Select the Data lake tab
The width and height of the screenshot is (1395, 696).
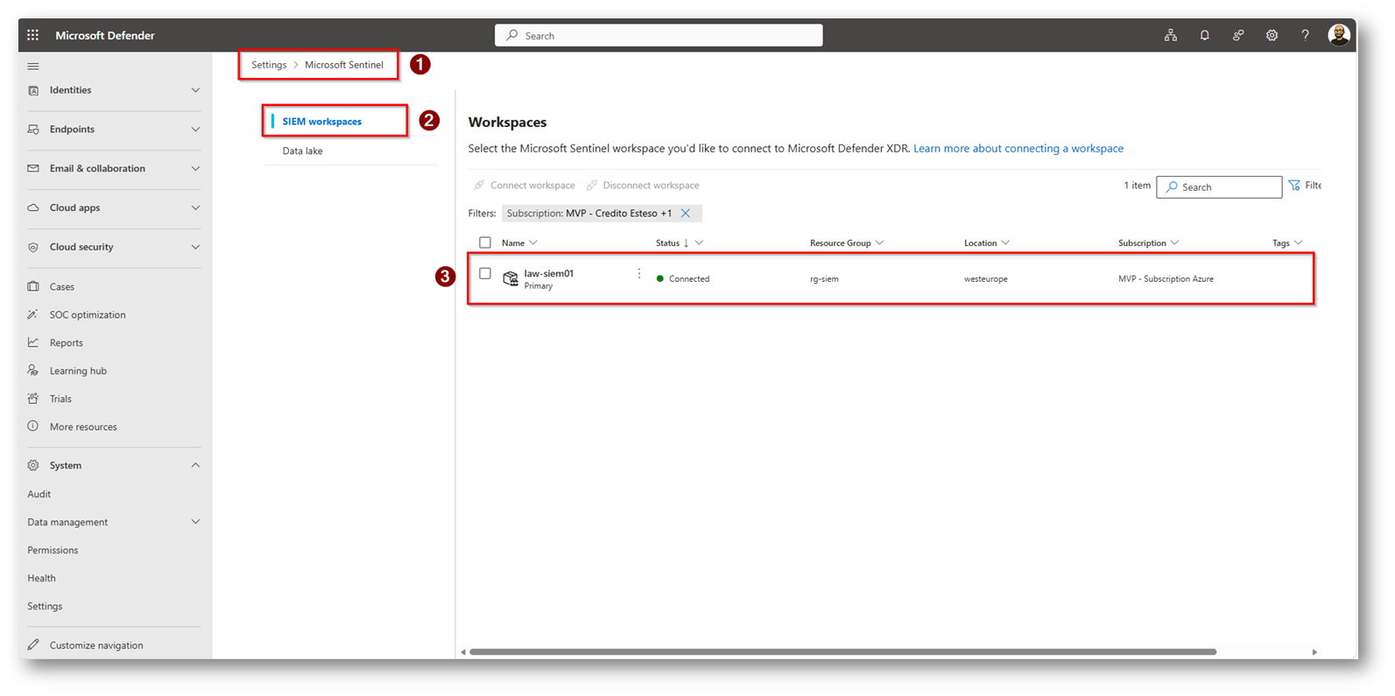click(302, 151)
